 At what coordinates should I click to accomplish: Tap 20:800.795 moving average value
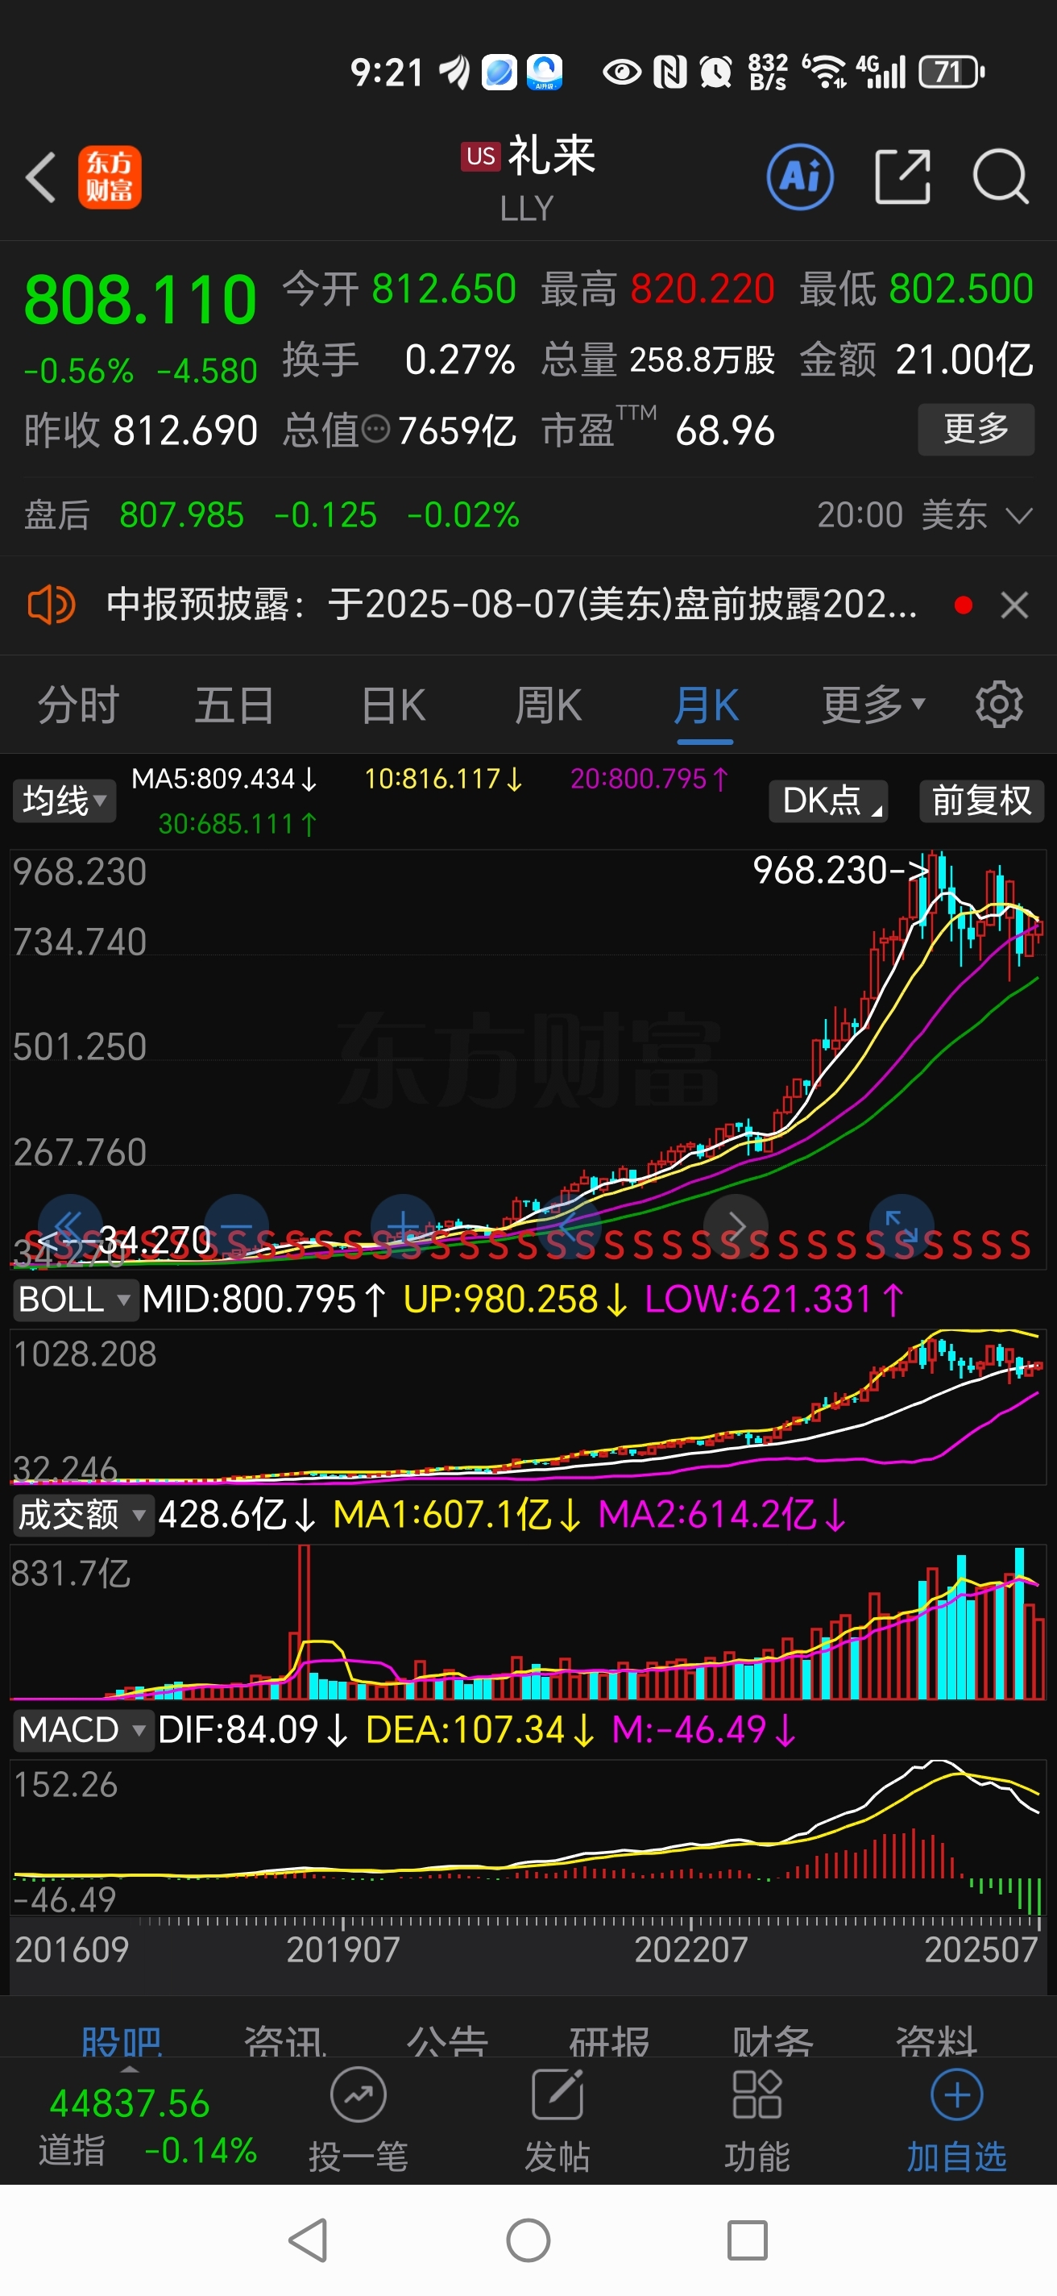[x=650, y=779]
